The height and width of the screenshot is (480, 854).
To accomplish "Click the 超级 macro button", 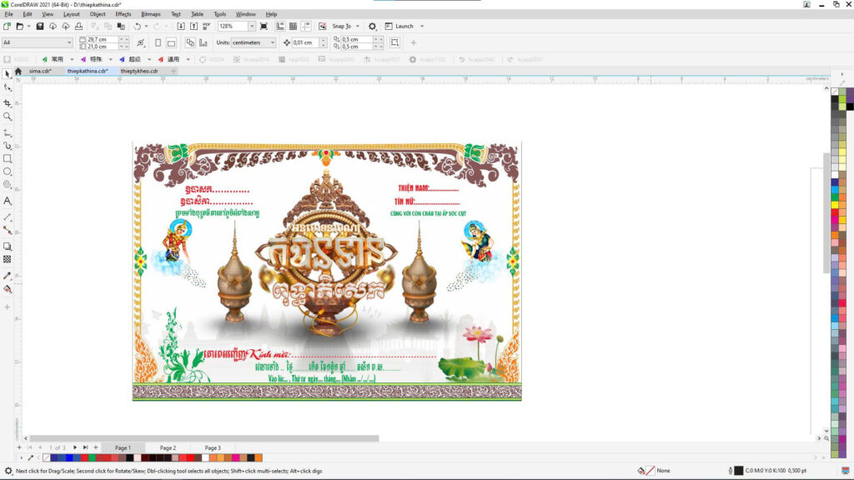I will click(129, 59).
